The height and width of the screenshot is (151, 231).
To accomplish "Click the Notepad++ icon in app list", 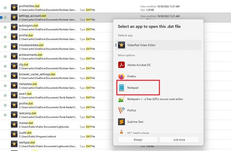I will (x=121, y=99).
